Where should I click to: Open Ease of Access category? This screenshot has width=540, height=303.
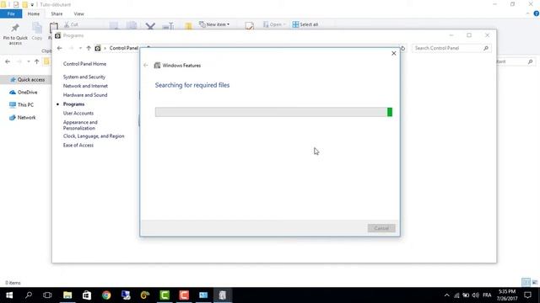tap(78, 145)
